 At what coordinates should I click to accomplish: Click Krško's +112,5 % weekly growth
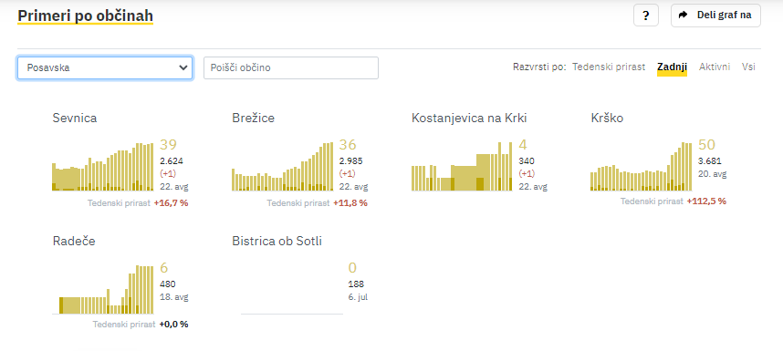(706, 201)
